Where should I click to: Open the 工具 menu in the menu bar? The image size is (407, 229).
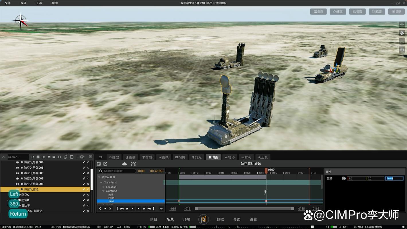click(39, 3)
